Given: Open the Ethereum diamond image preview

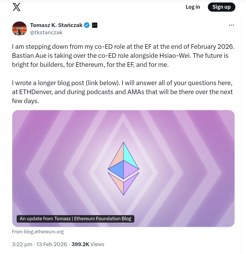Looking at the screenshot, I should tap(123, 169).
